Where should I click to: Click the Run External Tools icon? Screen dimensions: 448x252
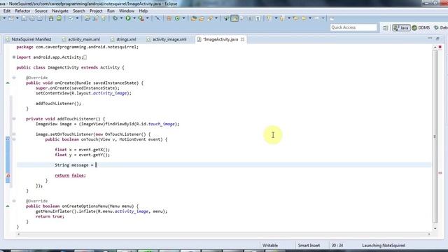141,19
